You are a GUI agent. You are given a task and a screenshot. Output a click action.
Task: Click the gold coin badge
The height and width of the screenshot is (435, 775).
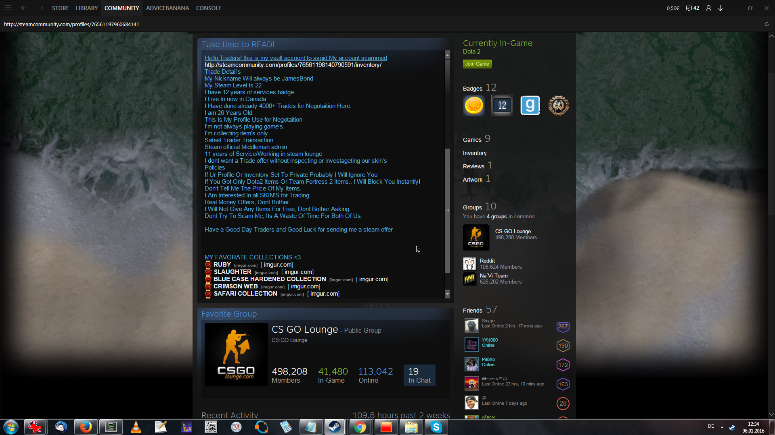(x=474, y=106)
